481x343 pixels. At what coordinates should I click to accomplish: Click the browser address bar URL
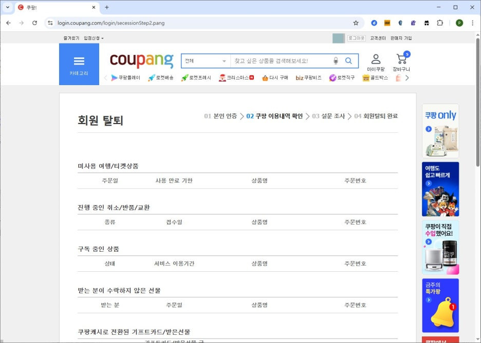pyautogui.click(x=111, y=23)
